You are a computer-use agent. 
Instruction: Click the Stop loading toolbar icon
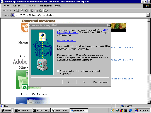(x=18, y=10)
